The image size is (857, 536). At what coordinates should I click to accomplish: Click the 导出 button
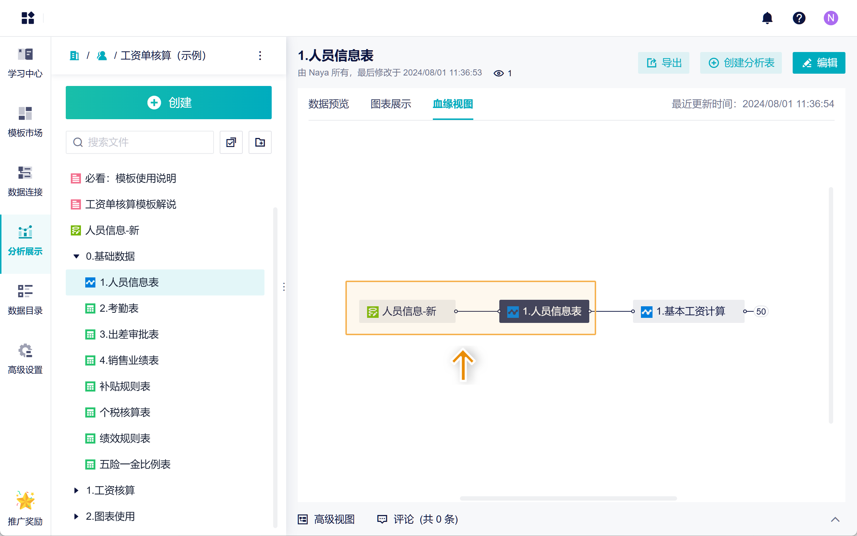[x=663, y=63]
